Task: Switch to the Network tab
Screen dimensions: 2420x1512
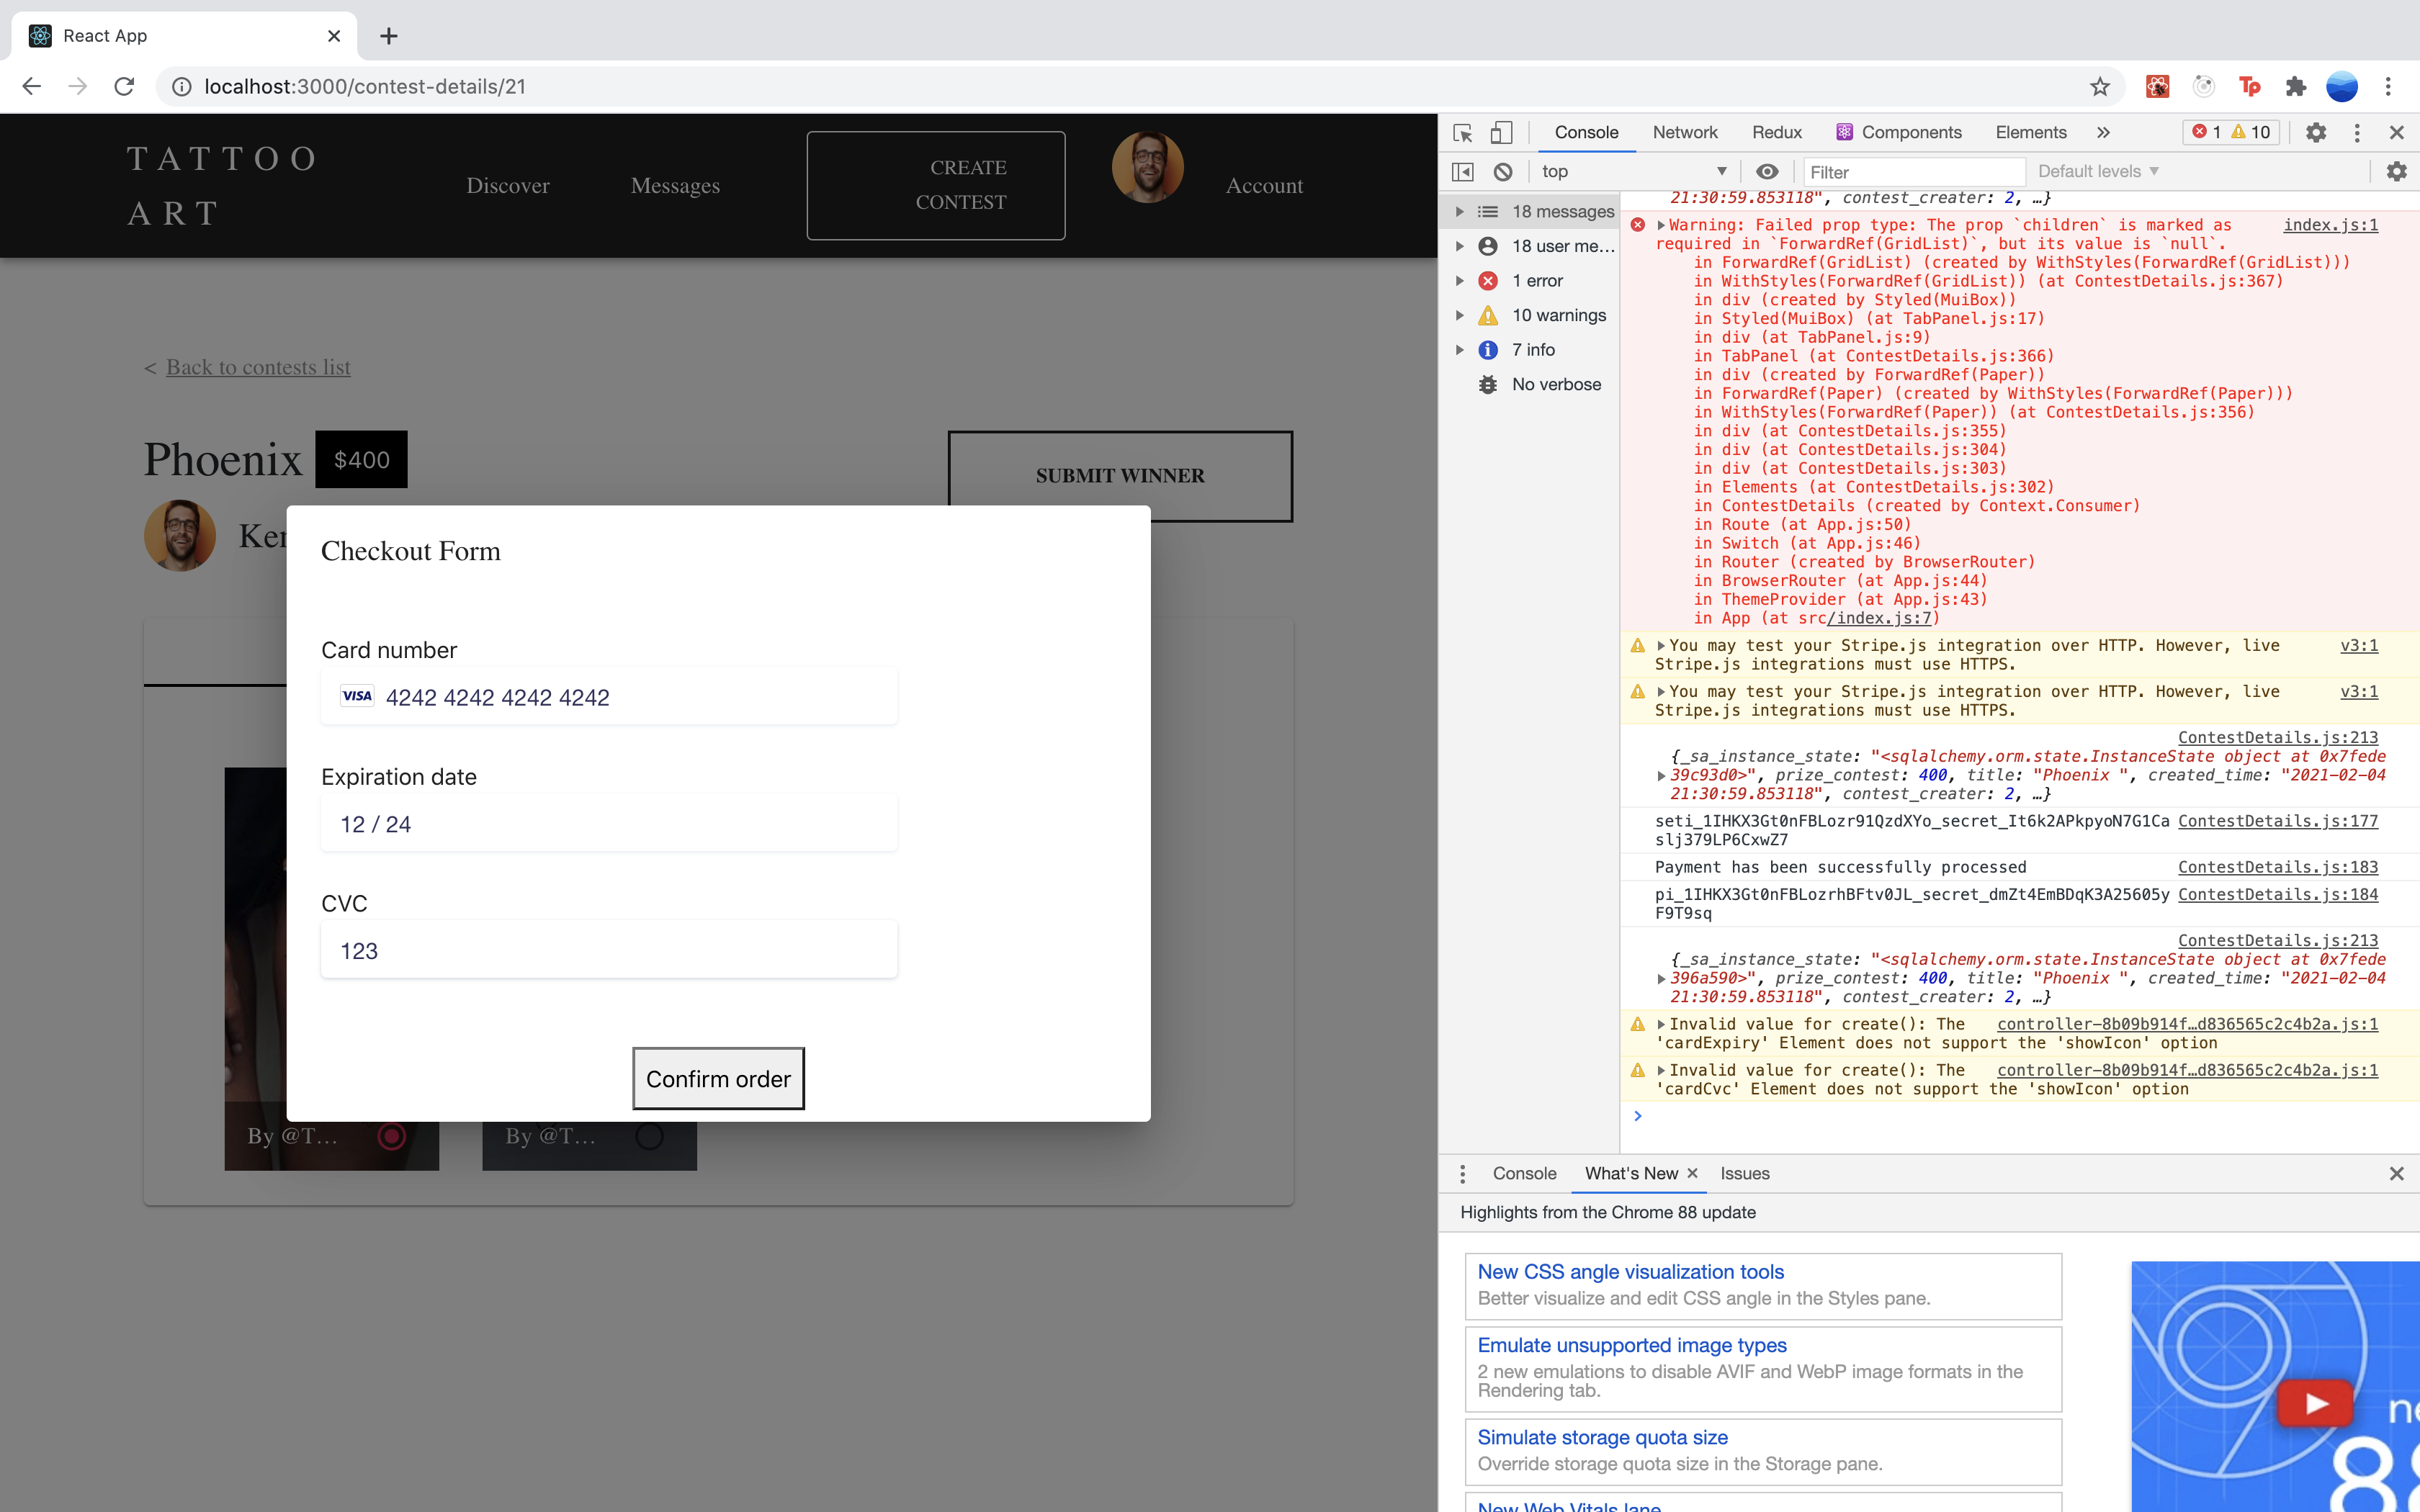Action: 1684,133
